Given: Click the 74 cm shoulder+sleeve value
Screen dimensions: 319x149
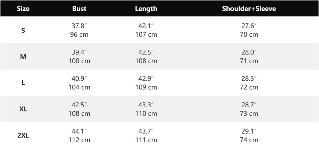Looking at the screenshot, I should [249, 140].
